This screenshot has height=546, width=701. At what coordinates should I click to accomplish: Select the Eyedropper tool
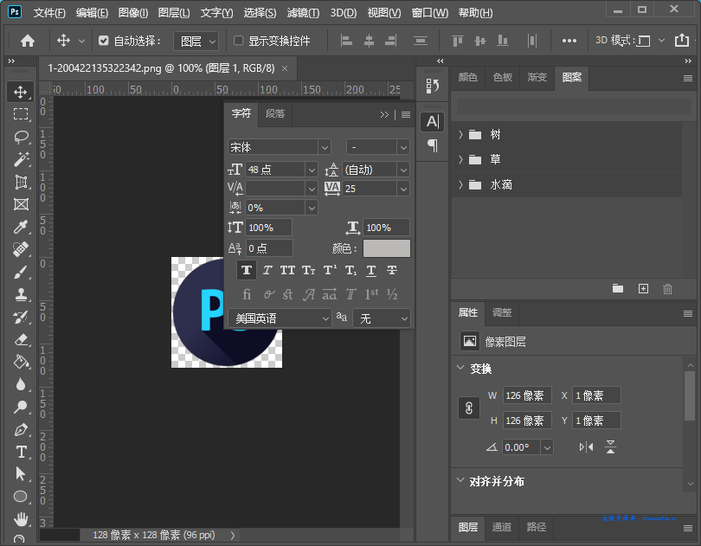(x=20, y=228)
